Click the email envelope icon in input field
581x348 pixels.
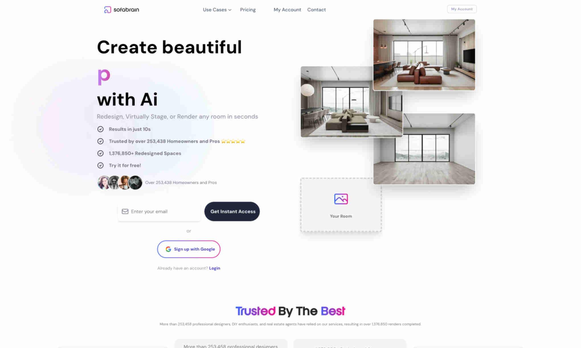(x=124, y=211)
